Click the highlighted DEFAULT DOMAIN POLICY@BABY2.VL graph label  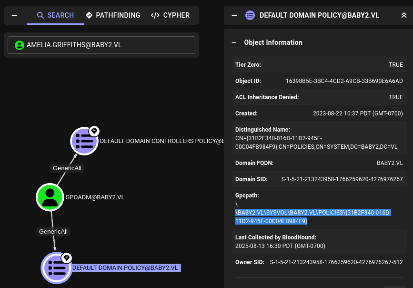[125, 267]
